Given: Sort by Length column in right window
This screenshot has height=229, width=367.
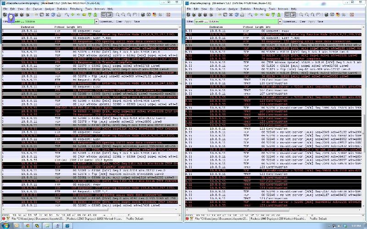Looking at the screenshot, I should click(x=259, y=27).
